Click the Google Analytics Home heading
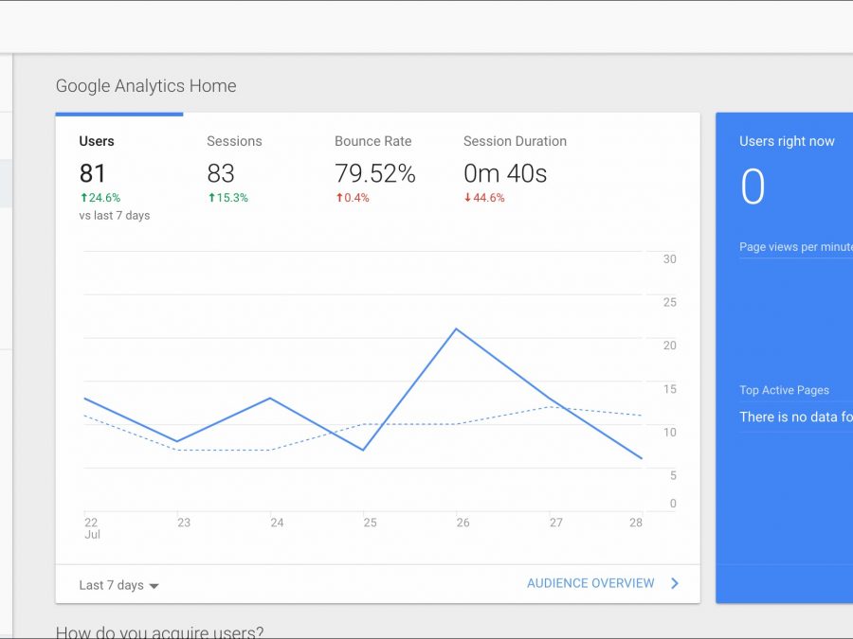Viewport: 853px width, 639px height. click(x=146, y=86)
